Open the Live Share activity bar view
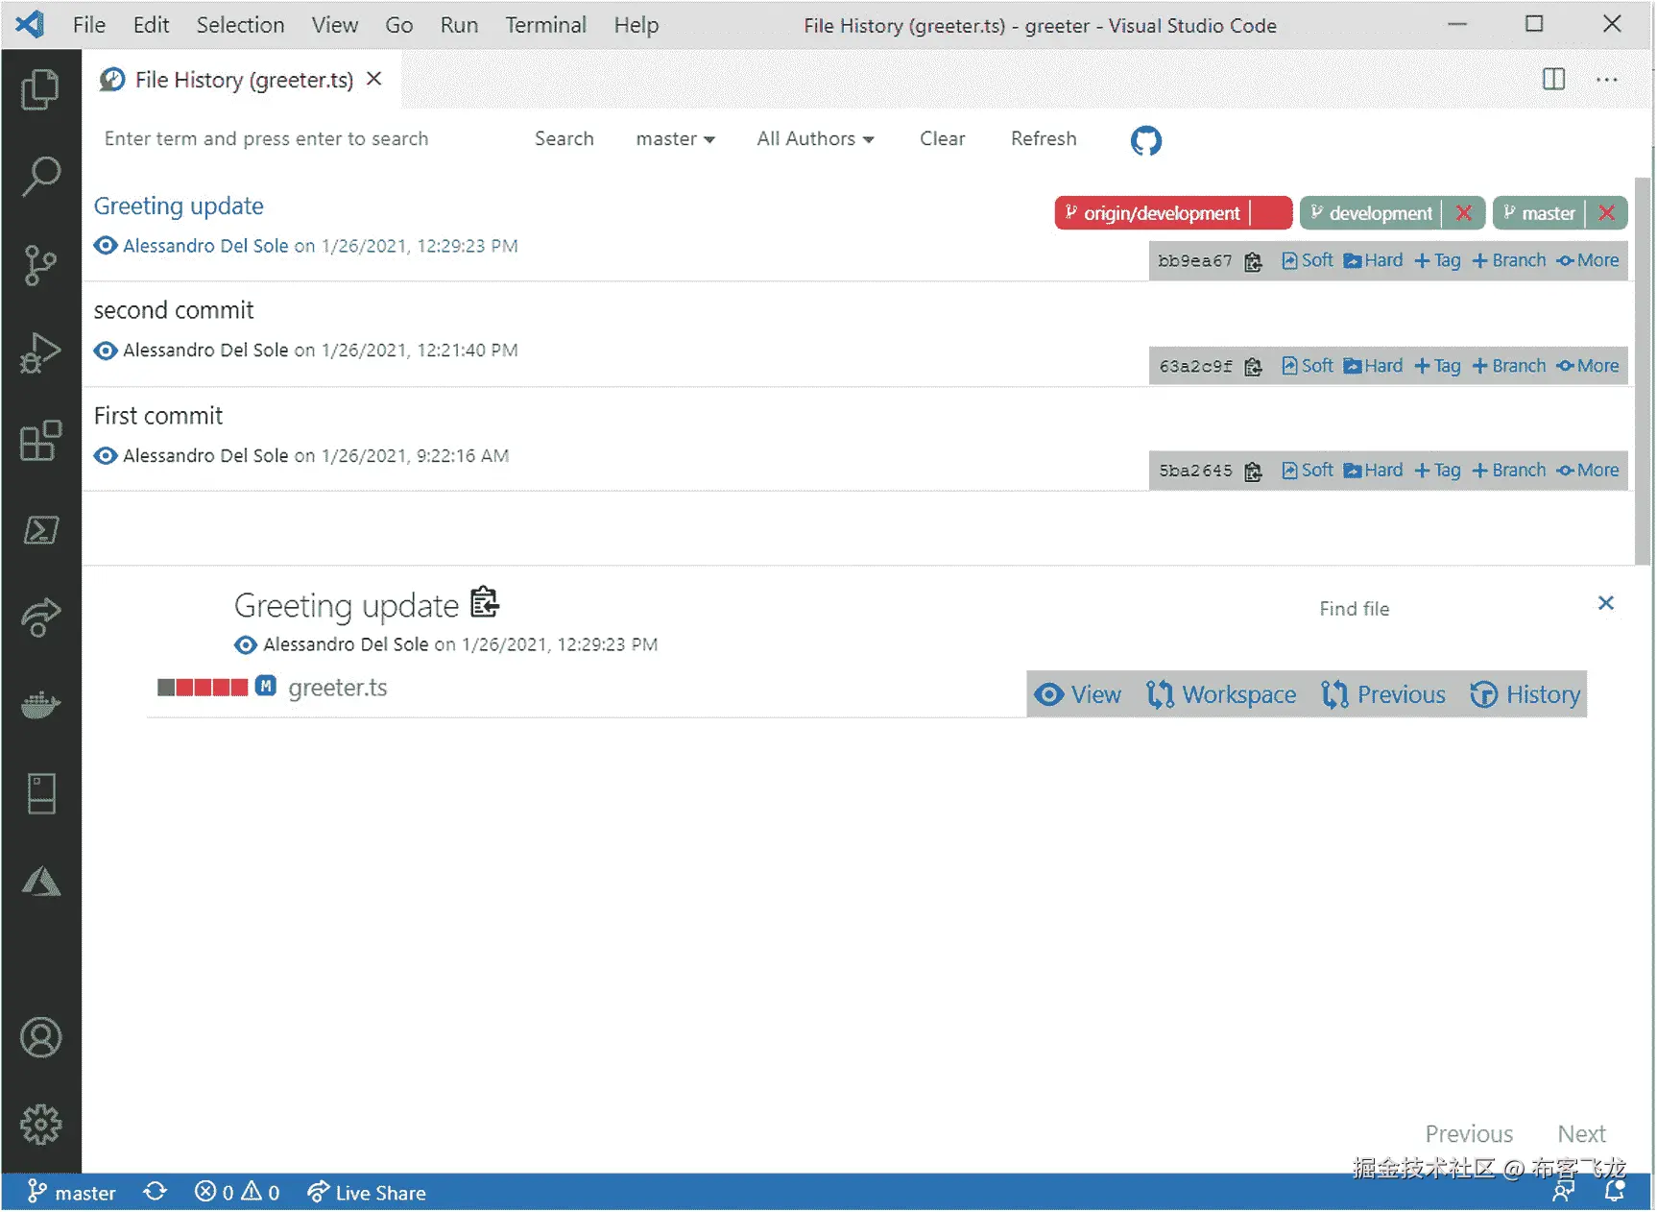The image size is (1657, 1212). point(40,617)
